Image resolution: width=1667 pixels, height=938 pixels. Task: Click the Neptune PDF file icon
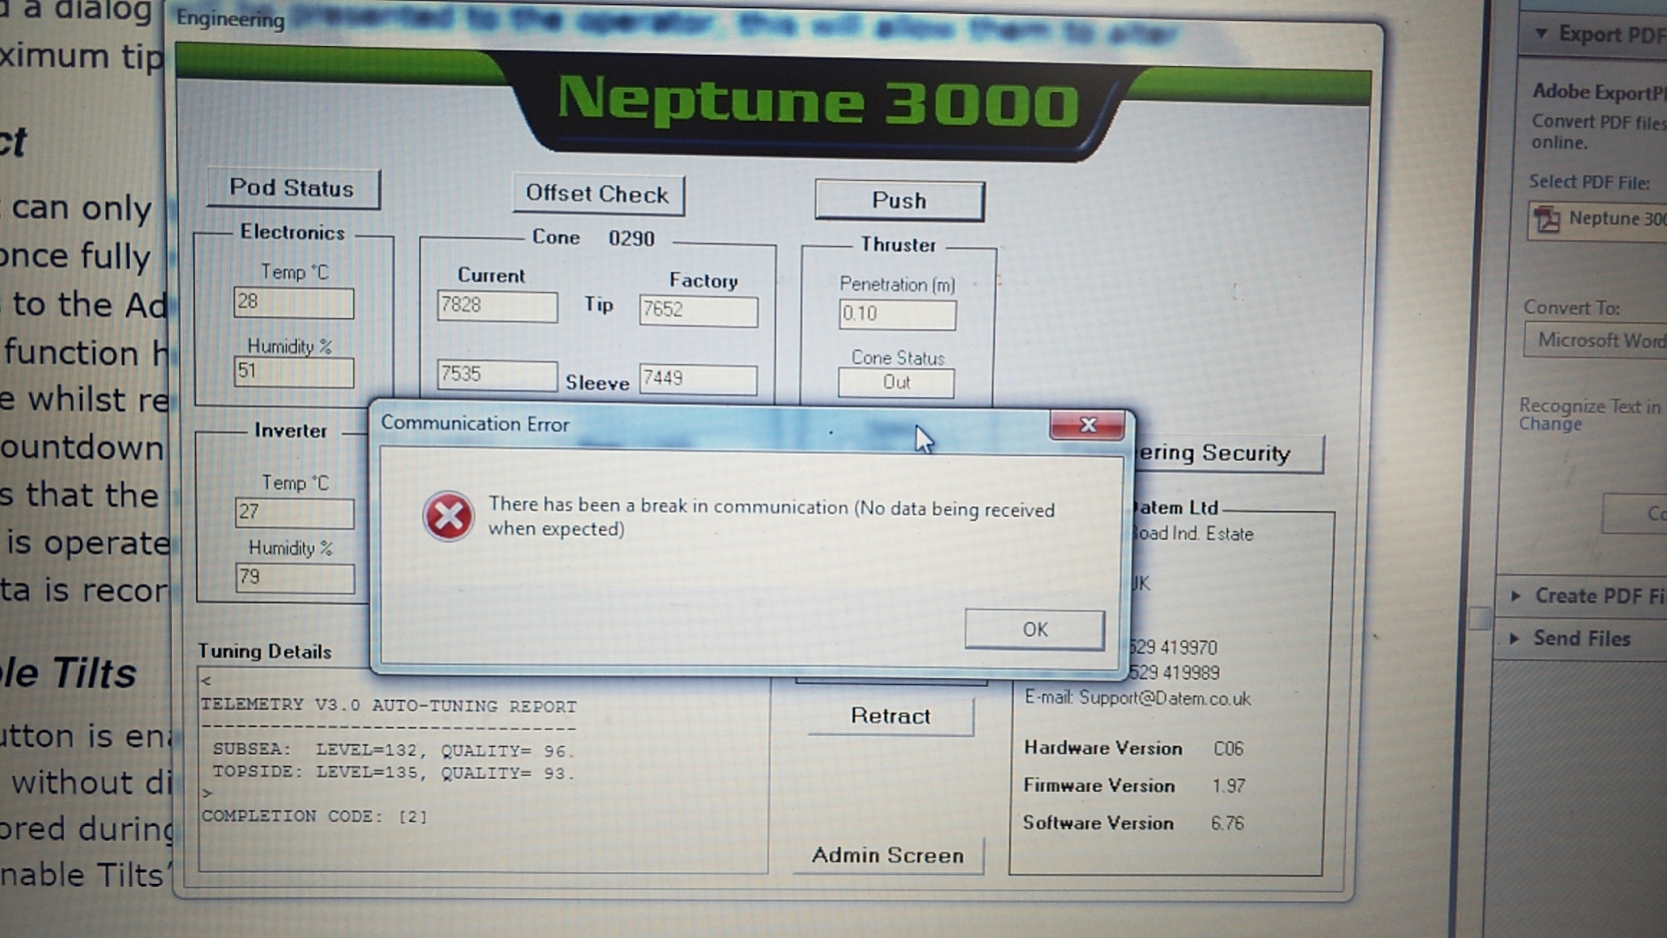[1546, 219]
